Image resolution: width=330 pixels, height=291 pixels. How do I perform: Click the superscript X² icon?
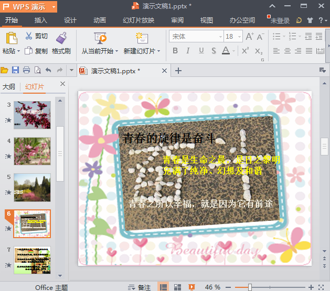[x=245, y=51]
